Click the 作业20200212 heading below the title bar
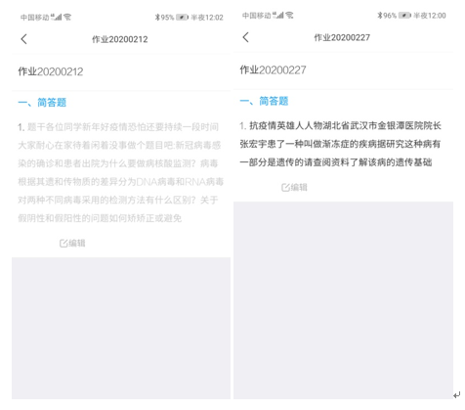The width and height of the screenshot is (465, 410). click(x=51, y=71)
